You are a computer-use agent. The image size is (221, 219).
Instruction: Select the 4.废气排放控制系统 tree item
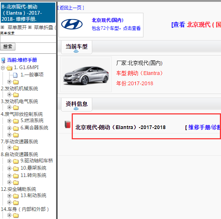pyautogui.click(x=22, y=114)
